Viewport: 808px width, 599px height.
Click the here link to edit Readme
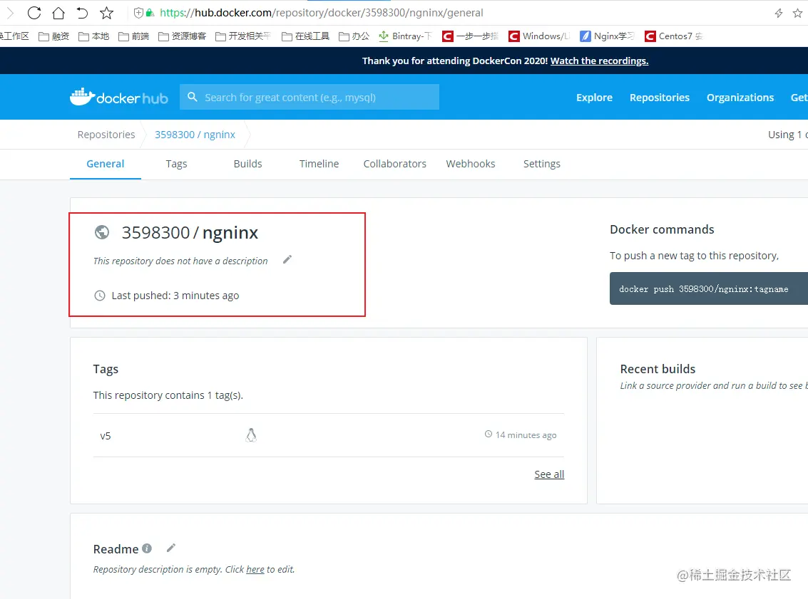[255, 569]
